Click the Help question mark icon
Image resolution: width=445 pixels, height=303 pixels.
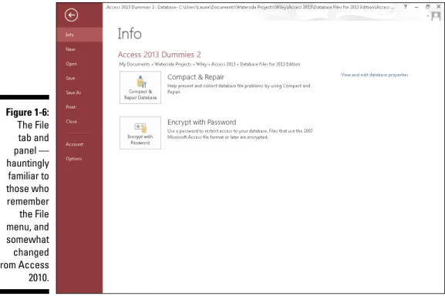click(x=405, y=6)
